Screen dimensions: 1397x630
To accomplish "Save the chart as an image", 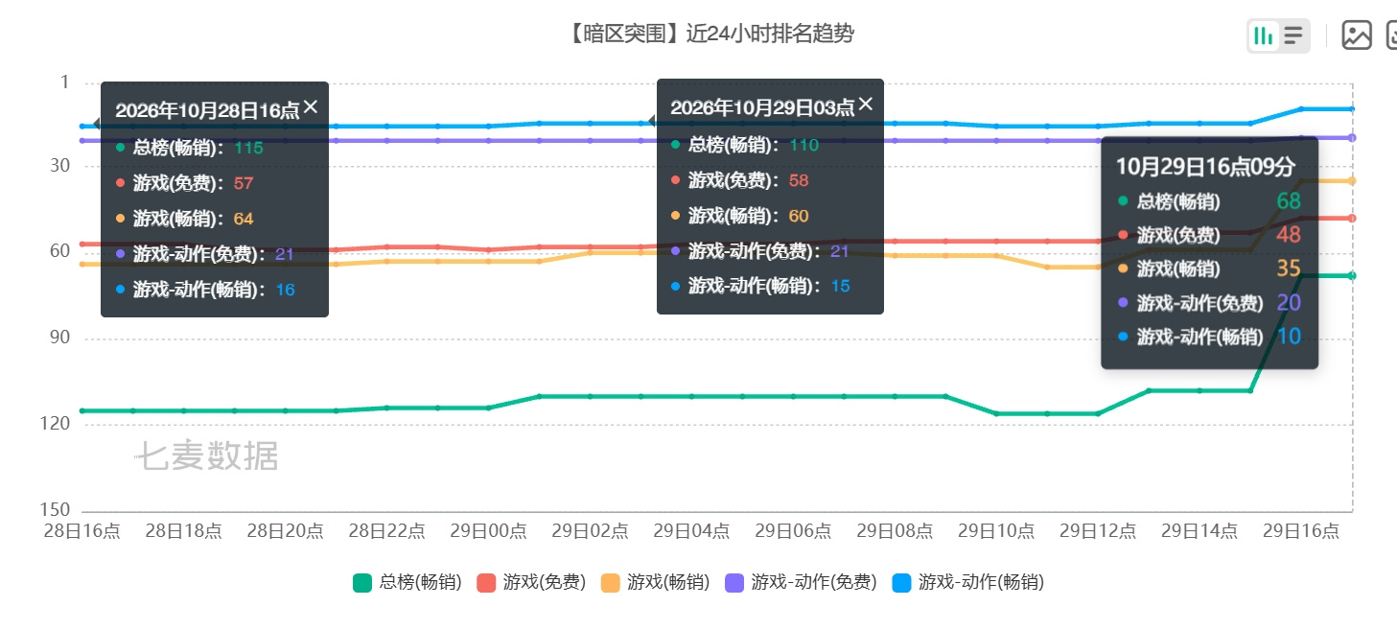I will tap(1357, 35).
